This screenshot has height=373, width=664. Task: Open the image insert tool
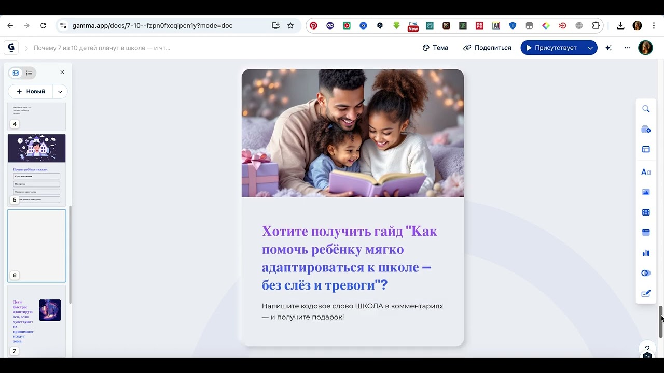646,192
